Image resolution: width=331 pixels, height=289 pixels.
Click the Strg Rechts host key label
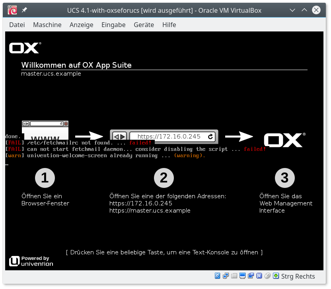298,276
